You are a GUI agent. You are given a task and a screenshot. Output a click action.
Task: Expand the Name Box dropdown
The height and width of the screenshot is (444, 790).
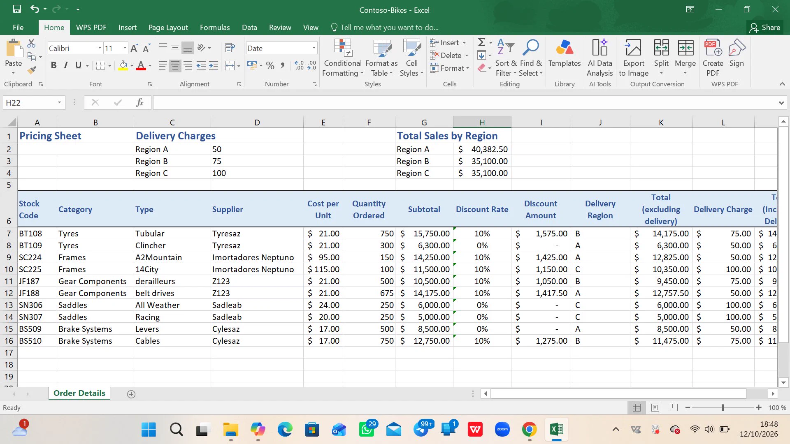[x=59, y=102]
